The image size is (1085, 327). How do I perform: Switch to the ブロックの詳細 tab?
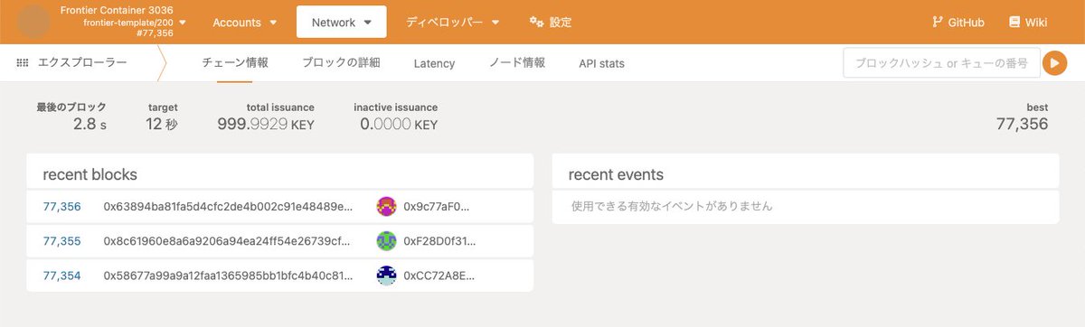click(x=341, y=63)
